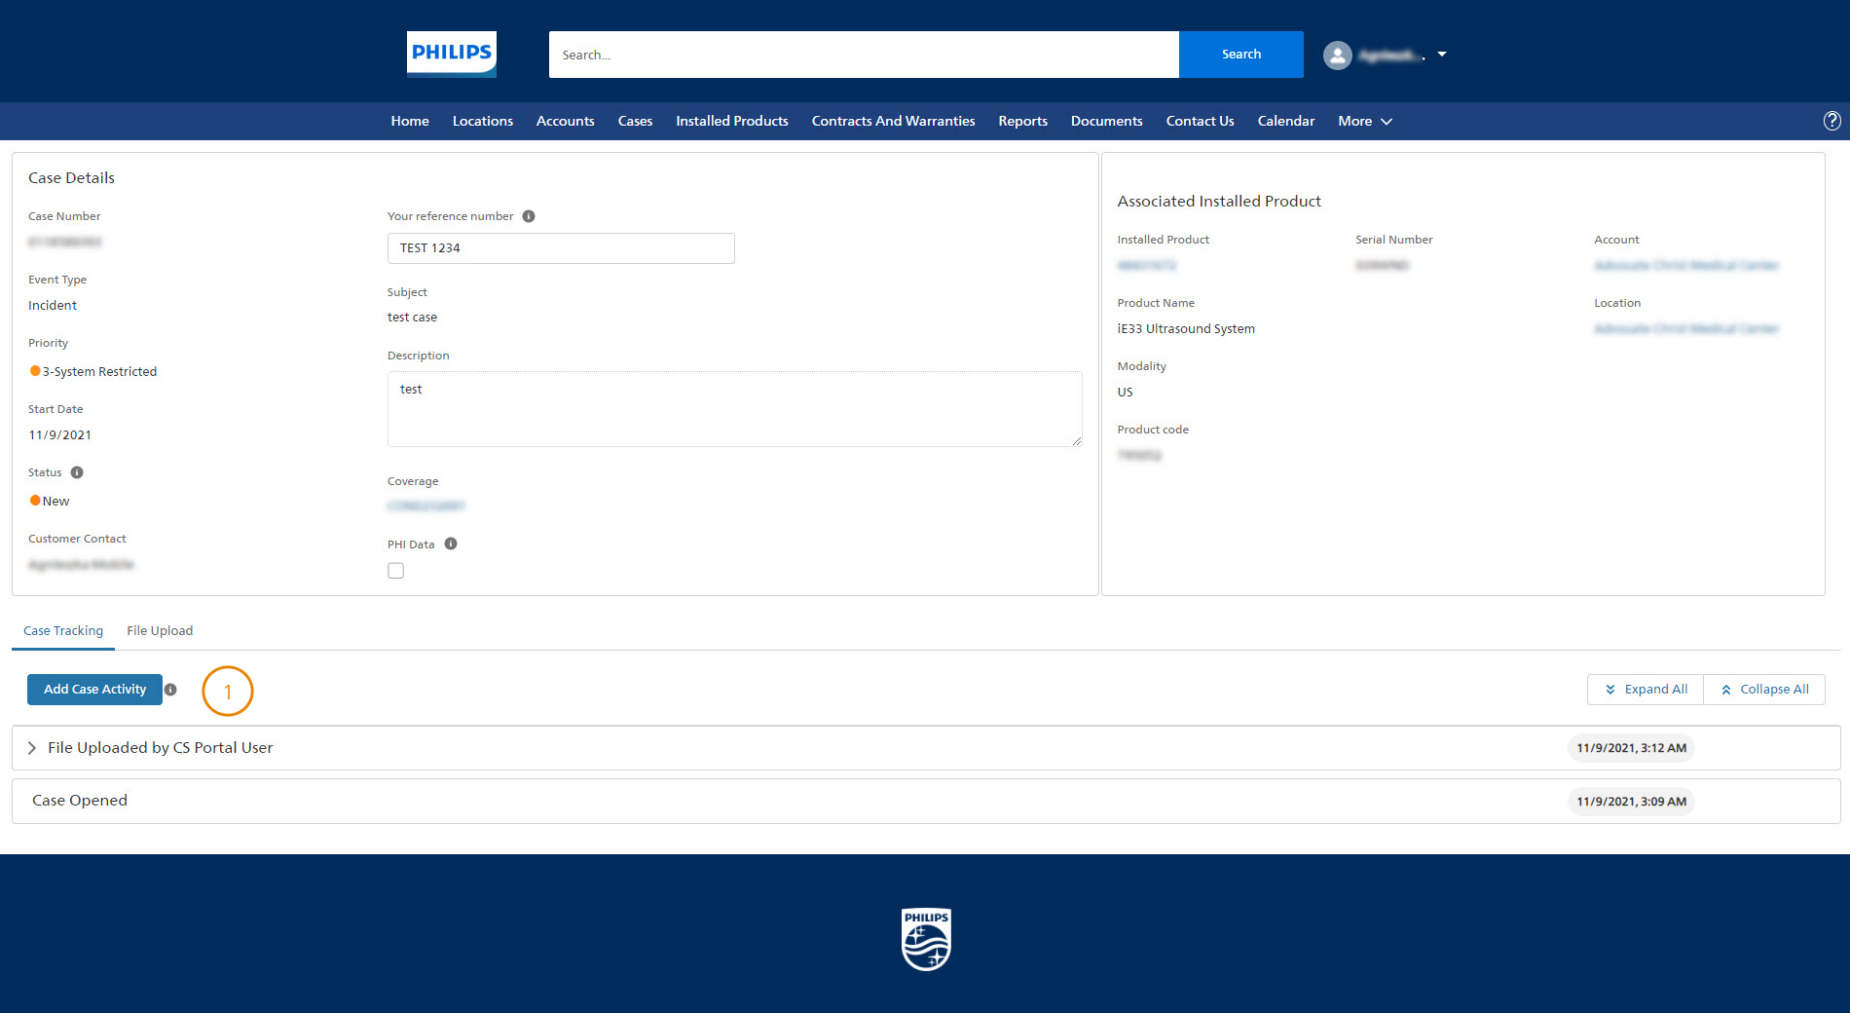Click Collapse All button
1850x1013 pixels.
pyautogui.click(x=1764, y=690)
